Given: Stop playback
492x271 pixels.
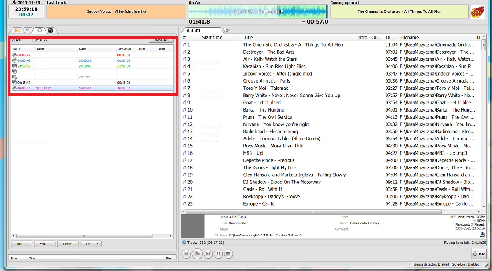Looking at the screenshot, I should pos(229,254).
